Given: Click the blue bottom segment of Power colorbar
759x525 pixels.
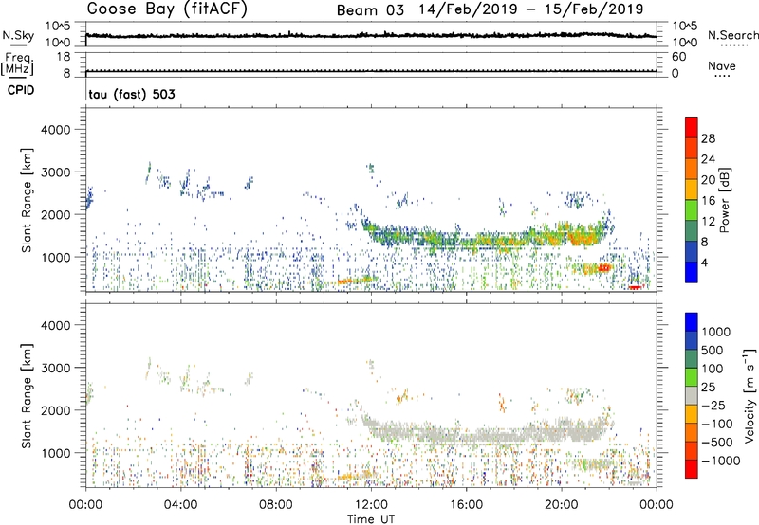Looking at the screenshot, I should (692, 272).
